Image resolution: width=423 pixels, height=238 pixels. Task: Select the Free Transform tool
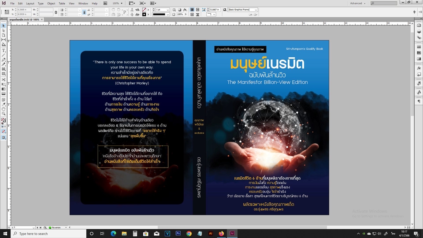coord(4,84)
